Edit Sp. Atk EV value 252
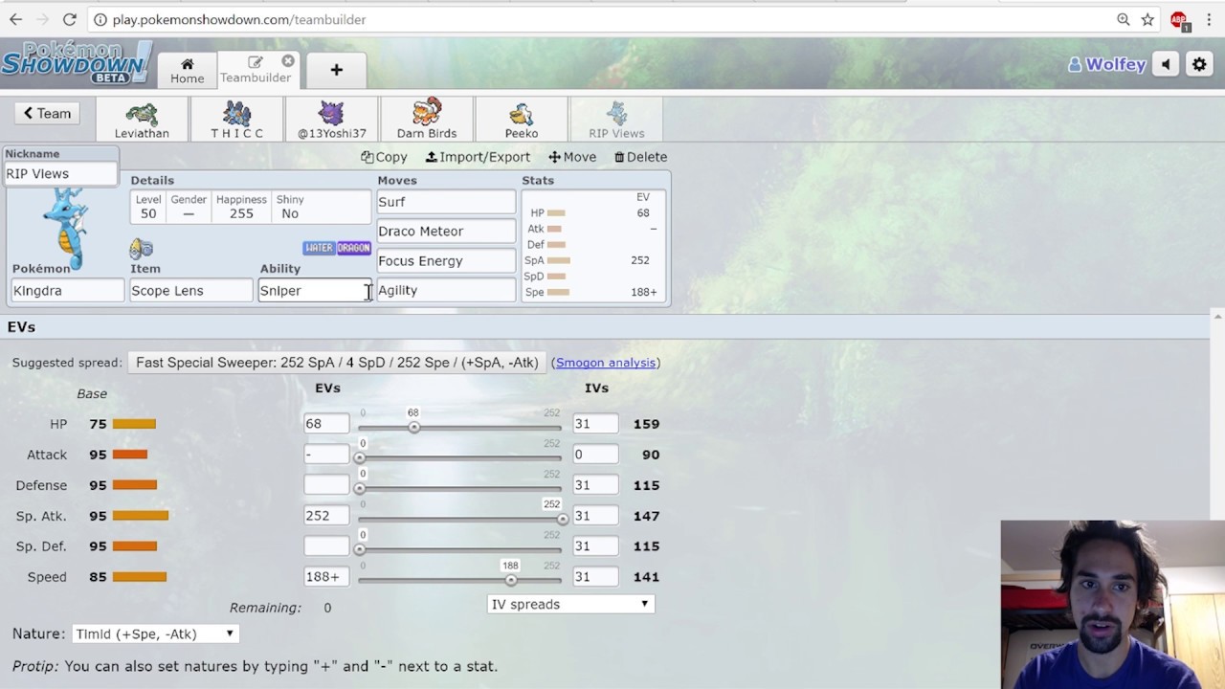This screenshot has height=689, width=1225. 326,516
